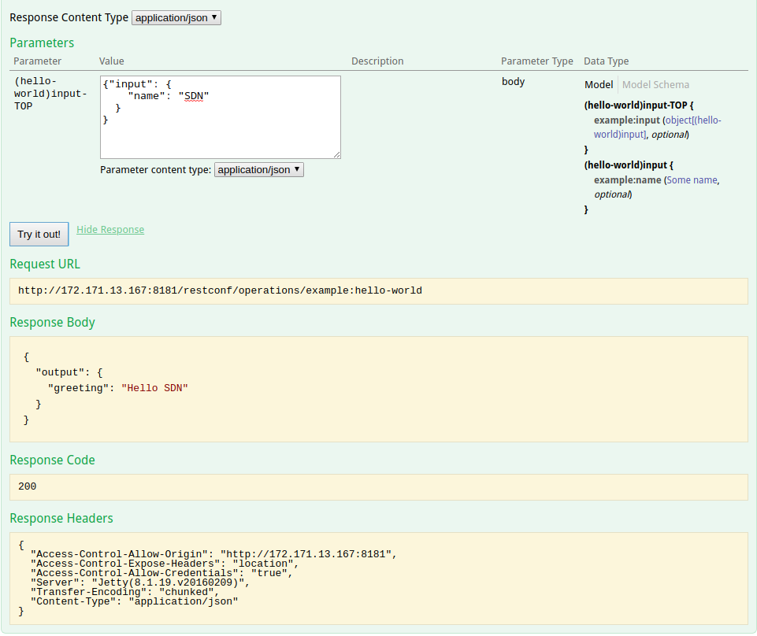Click the Response Code heading
Viewport: 757px width, 636px height.
[52, 460]
